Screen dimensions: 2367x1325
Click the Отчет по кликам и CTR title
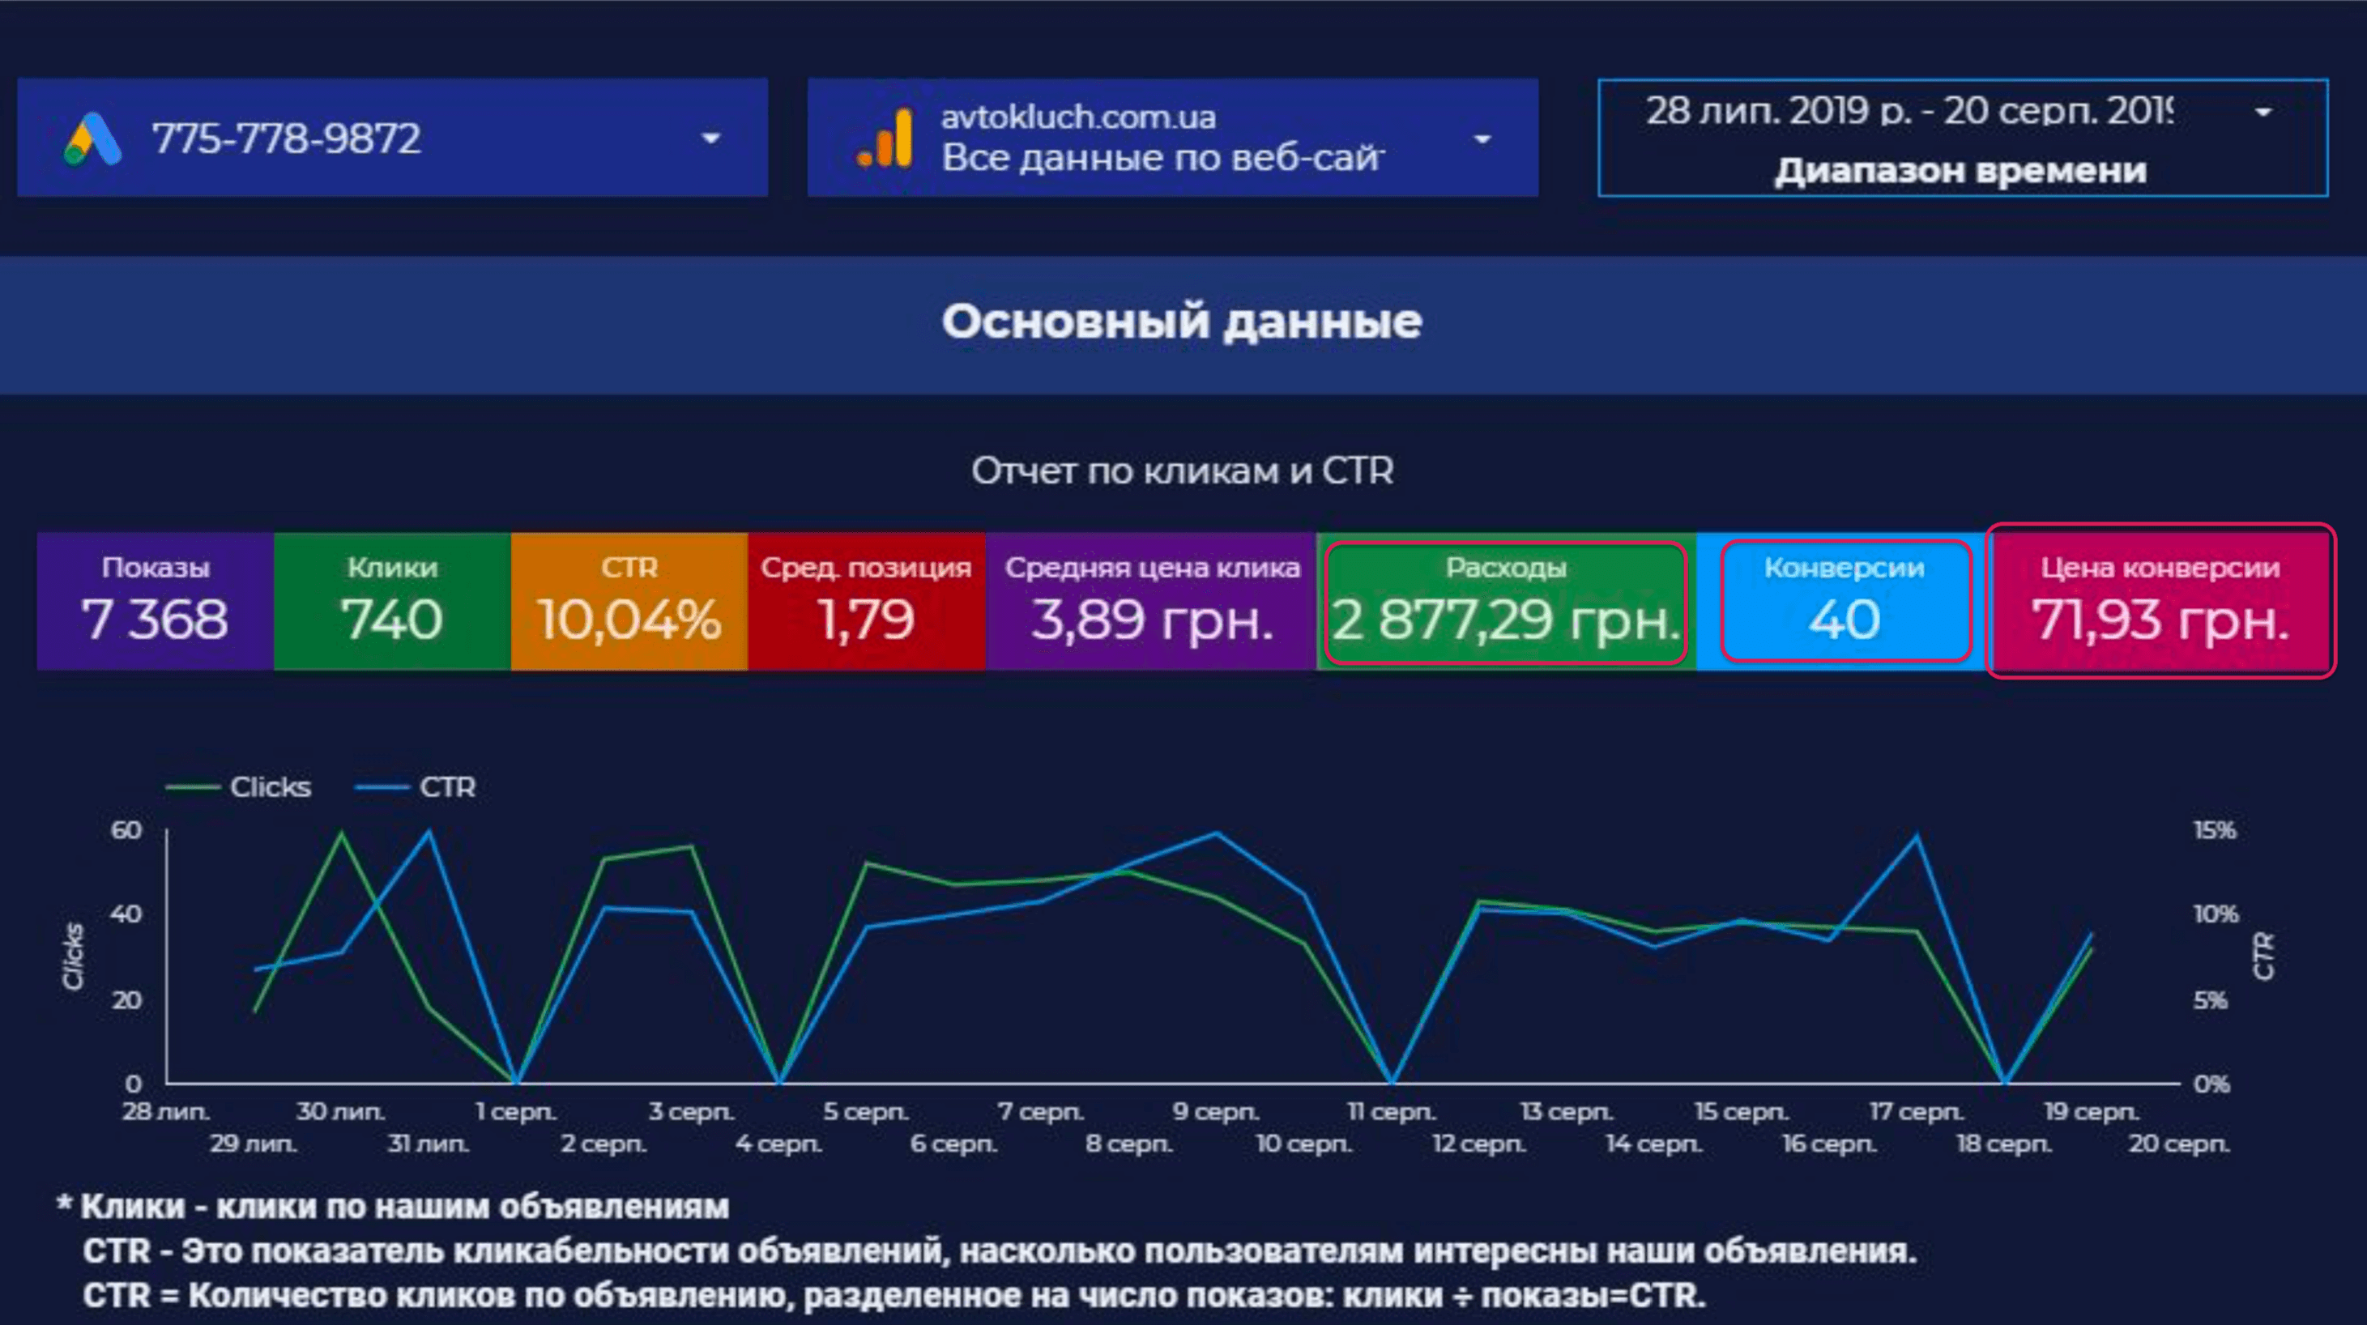pyautogui.click(x=1182, y=471)
